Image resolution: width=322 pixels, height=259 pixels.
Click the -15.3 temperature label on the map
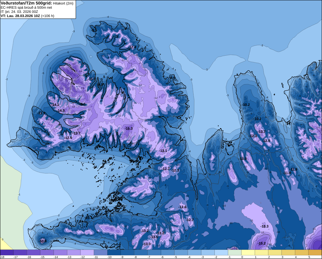(x=129, y=128)
